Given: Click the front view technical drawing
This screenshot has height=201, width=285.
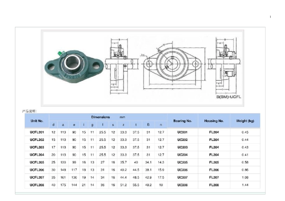Looking at the screenshot, I should click(x=172, y=66).
